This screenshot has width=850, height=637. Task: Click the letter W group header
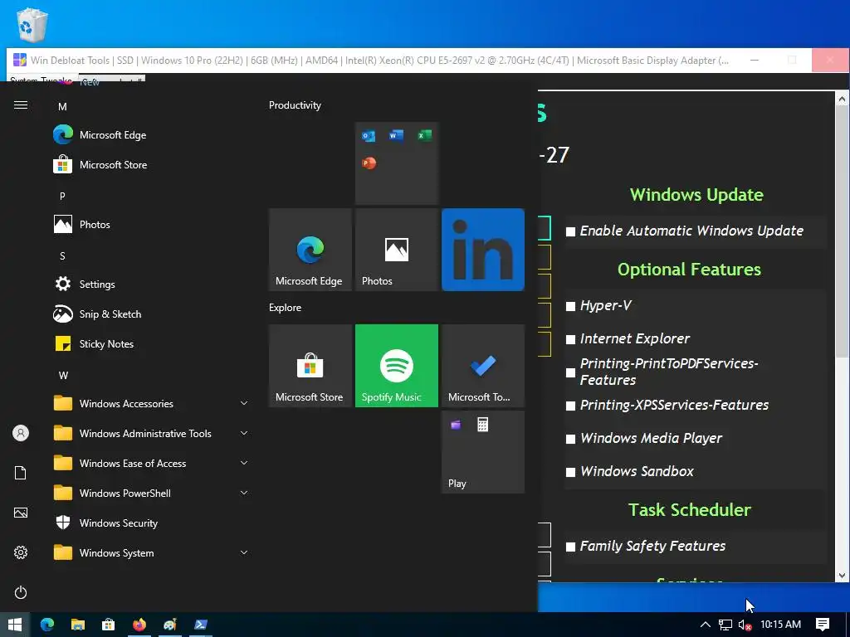(x=63, y=376)
